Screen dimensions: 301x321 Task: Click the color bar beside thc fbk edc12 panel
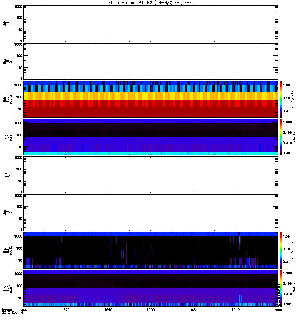pos(281,250)
